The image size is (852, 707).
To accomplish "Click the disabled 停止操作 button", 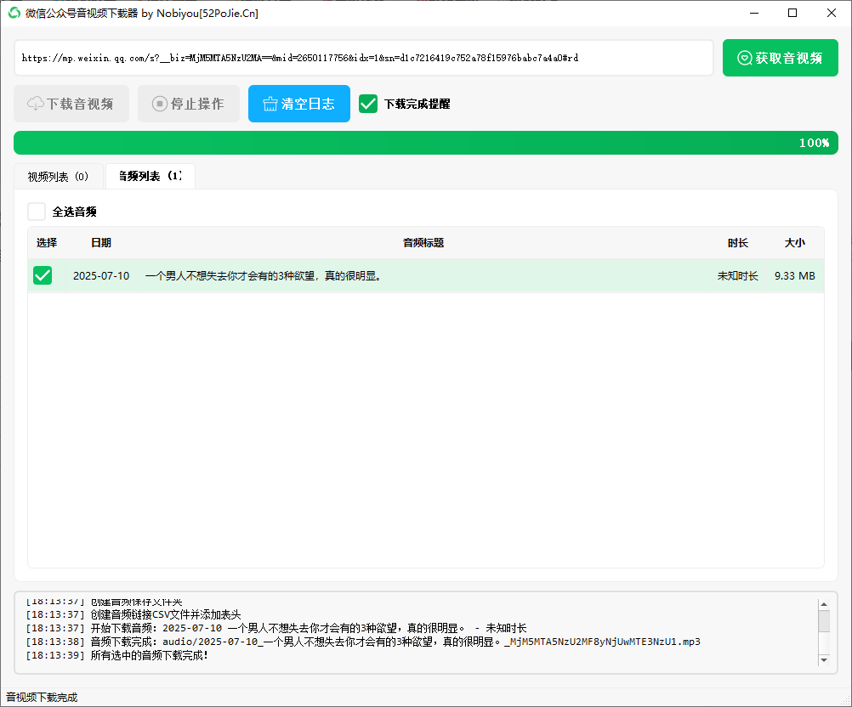I will coord(188,103).
